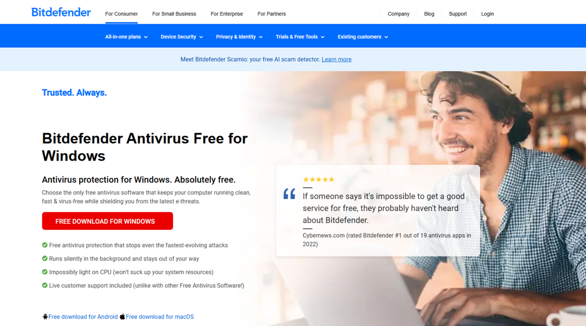This screenshot has height=326, width=586.
Task: Open the Free download for macOS link
Action: 160,317
